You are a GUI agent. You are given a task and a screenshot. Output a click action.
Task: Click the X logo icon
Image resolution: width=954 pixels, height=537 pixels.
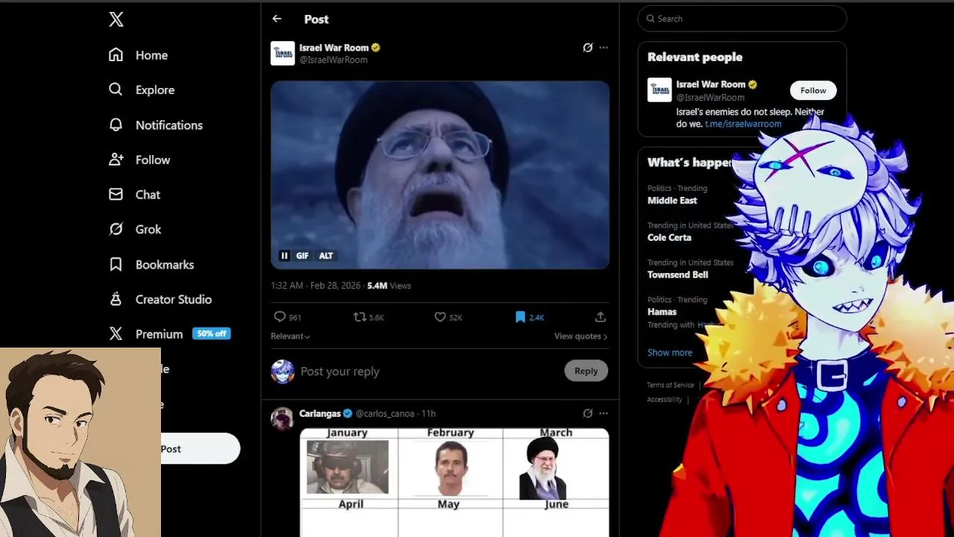(116, 19)
